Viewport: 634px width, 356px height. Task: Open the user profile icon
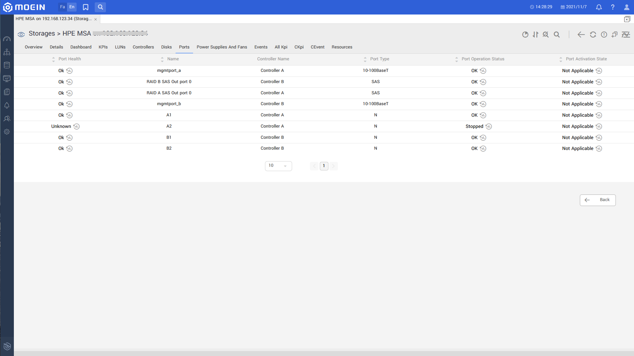tap(626, 7)
